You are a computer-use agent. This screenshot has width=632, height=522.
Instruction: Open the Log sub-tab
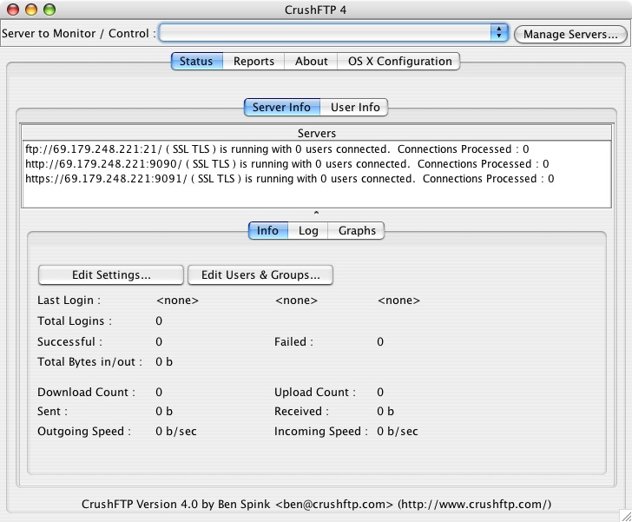pyautogui.click(x=308, y=230)
